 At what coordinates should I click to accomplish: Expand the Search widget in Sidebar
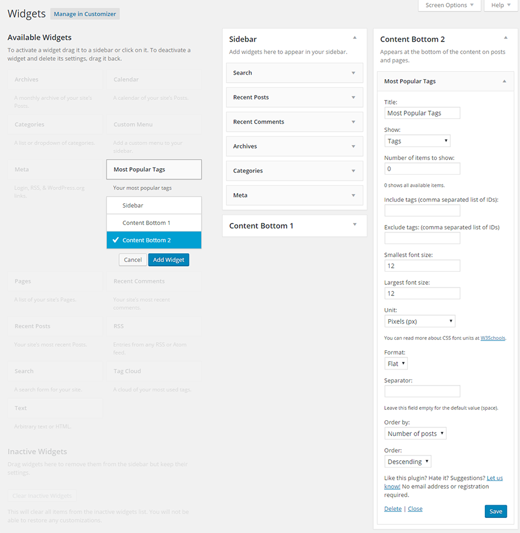coord(354,72)
